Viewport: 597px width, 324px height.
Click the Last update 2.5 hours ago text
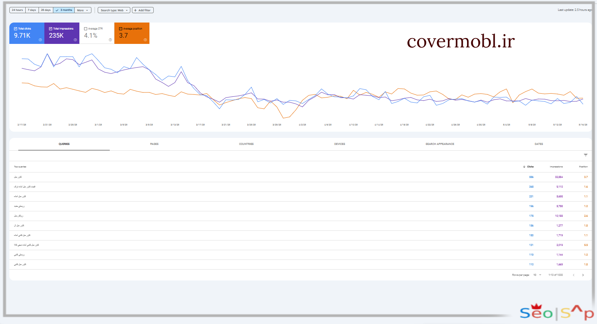575,10
